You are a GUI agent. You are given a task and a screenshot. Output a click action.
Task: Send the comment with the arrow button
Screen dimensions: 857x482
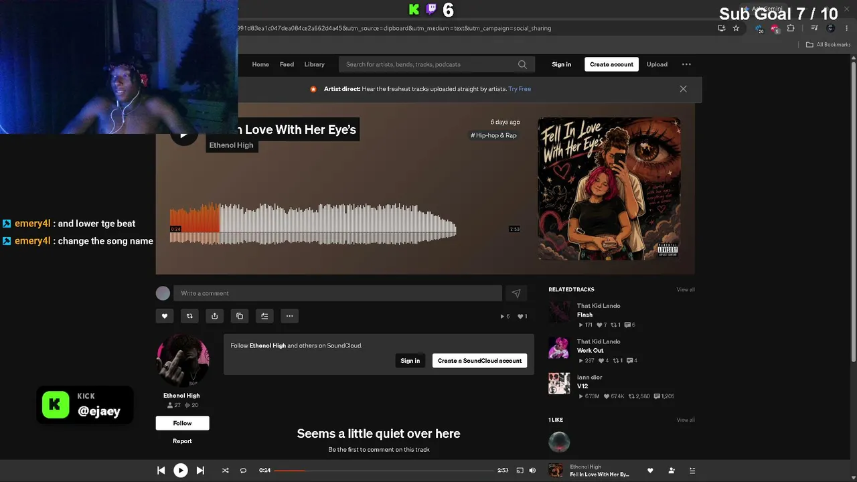(516, 293)
